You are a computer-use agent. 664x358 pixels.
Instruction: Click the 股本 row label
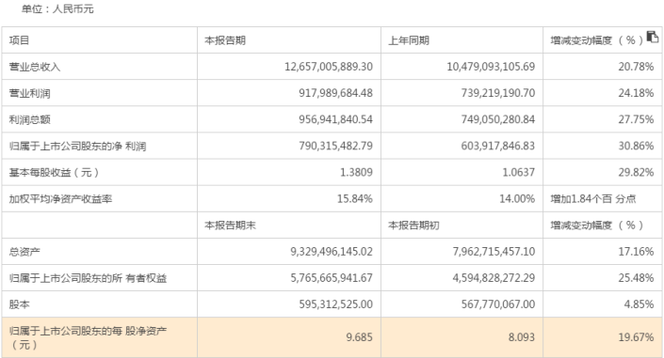[20, 304]
